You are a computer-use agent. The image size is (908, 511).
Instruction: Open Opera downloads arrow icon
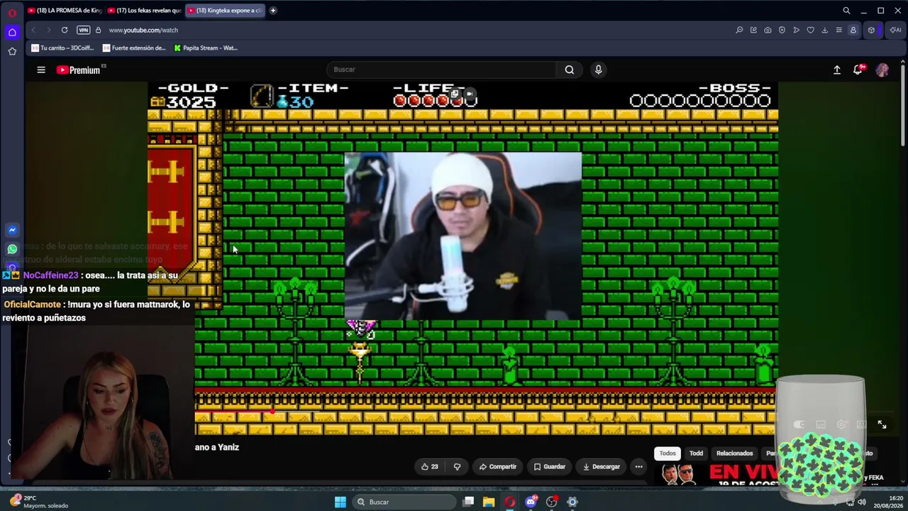coord(824,30)
